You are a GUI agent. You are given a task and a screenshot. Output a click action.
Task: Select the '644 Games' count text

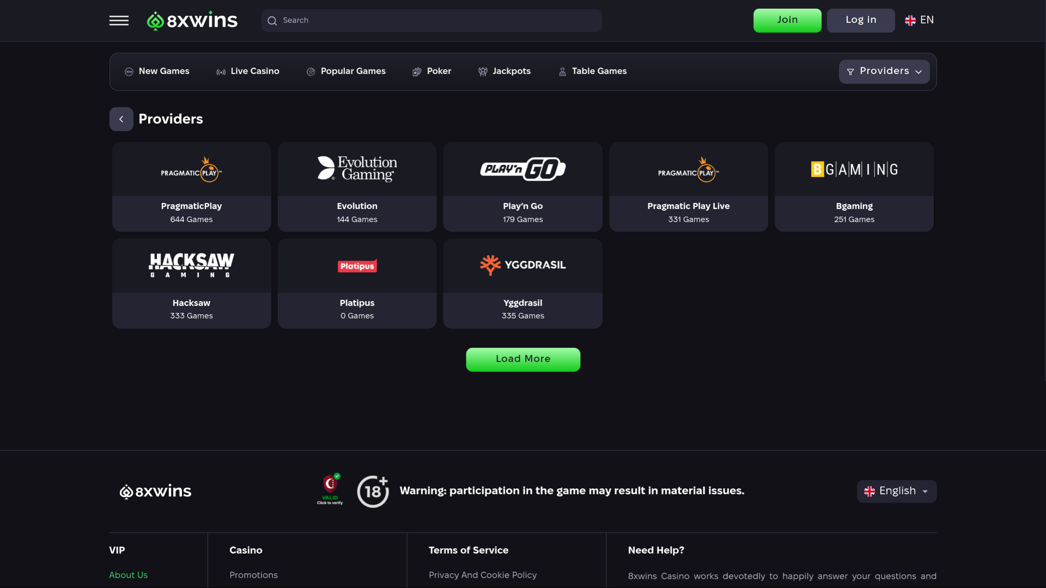click(191, 219)
